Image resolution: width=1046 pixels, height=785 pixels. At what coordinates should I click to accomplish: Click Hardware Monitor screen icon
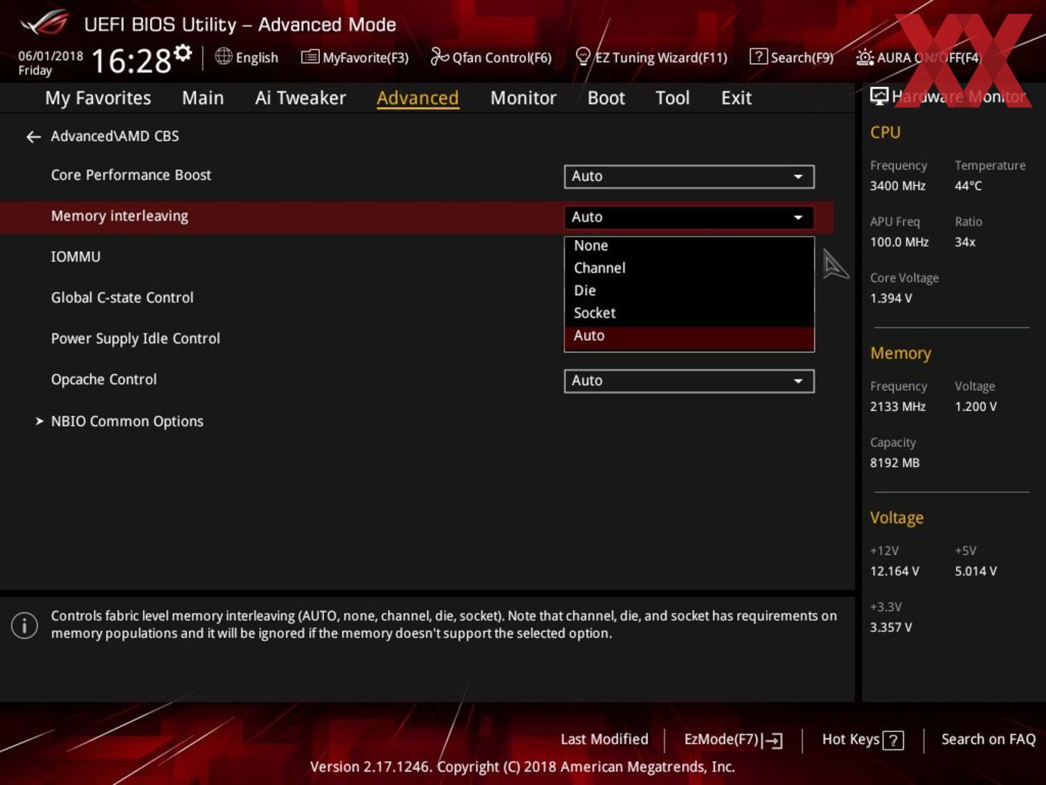click(x=879, y=96)
